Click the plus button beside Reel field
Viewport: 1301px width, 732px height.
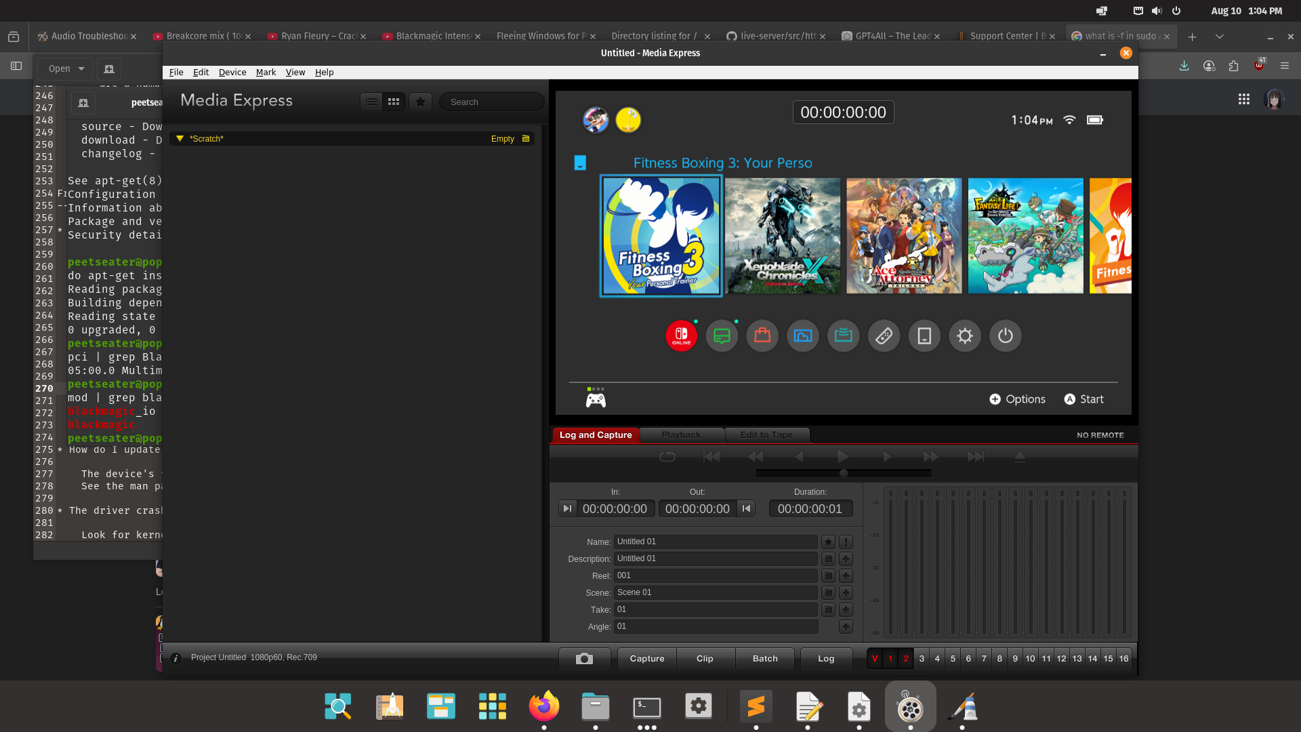[846, 575]
